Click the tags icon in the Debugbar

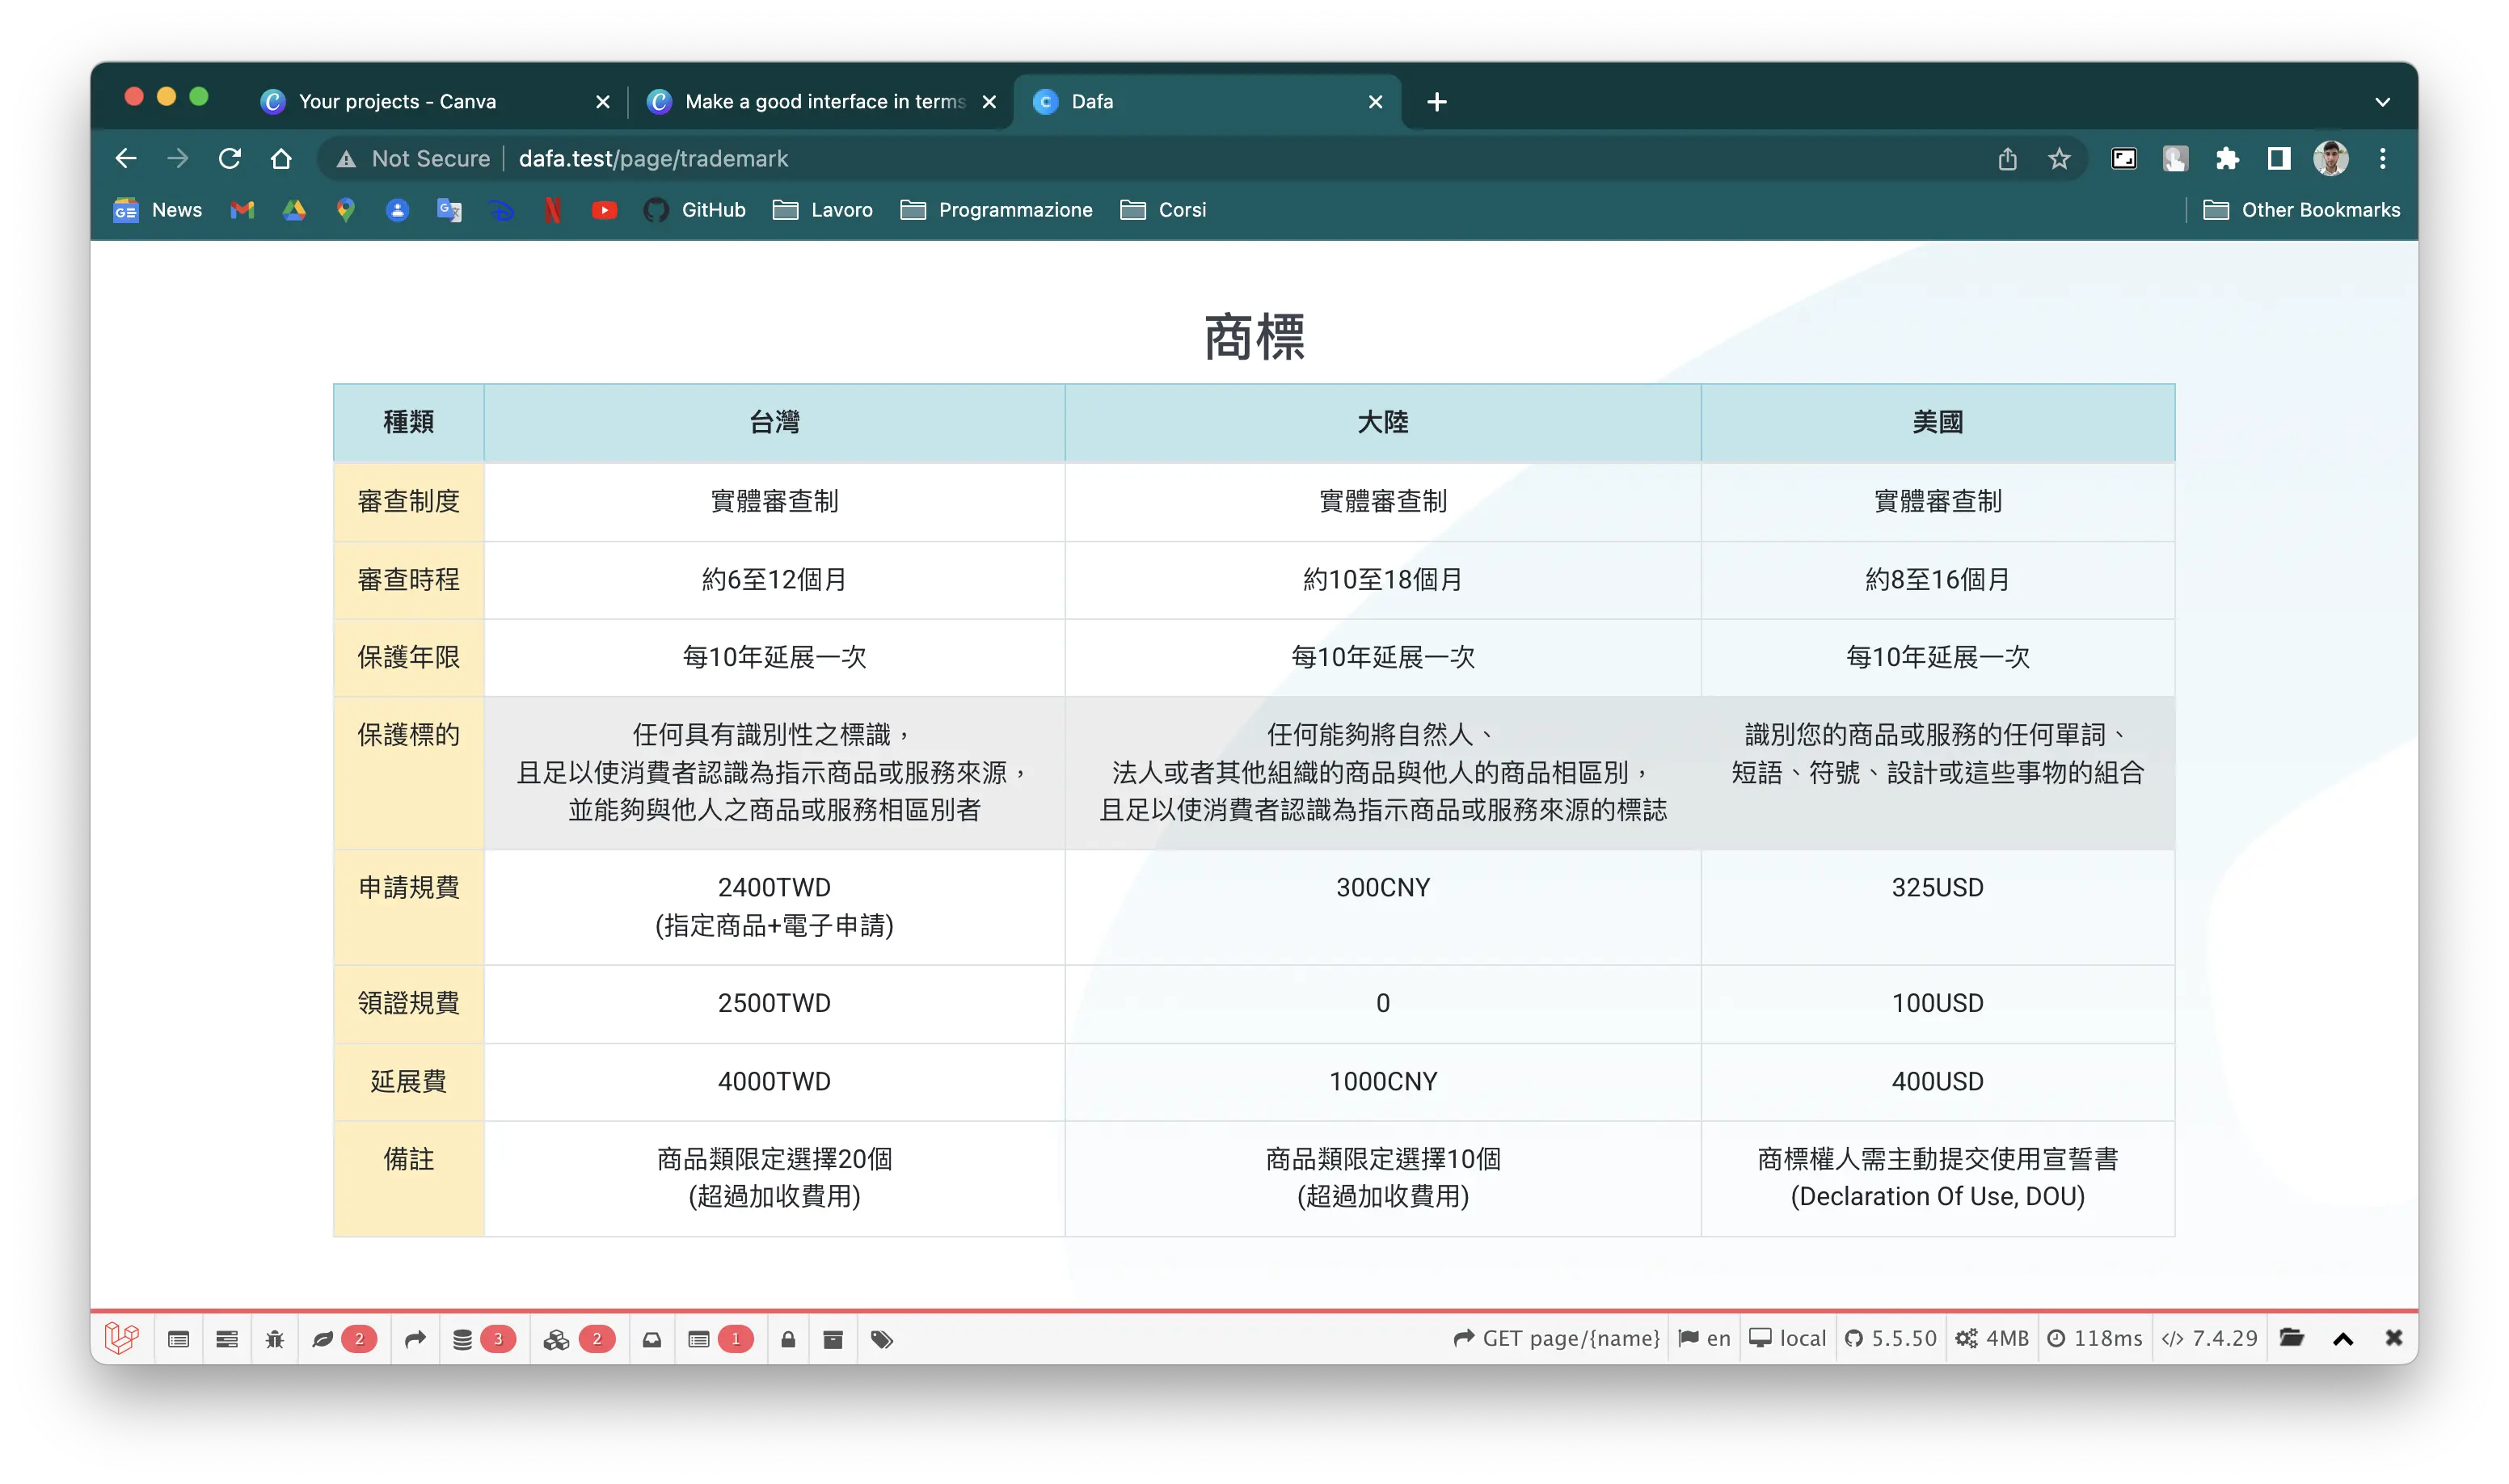point(881,1339)
